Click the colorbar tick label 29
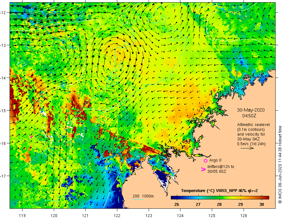282x218 pixels. click(240, 204)
